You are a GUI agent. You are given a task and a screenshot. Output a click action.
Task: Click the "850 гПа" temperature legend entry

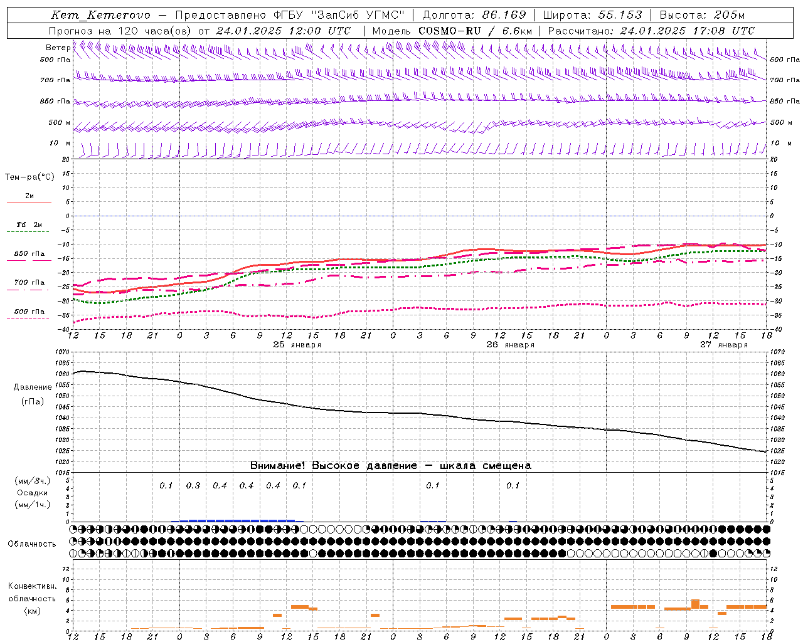pyautogui.click(x=29, y=254)
